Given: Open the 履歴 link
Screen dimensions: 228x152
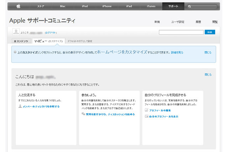Looking at the screenshot, I should pyautogui.click(x=198, y=22).
